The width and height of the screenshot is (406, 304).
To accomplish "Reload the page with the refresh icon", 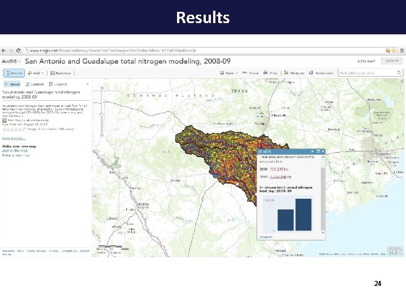I will pos(18,51).
